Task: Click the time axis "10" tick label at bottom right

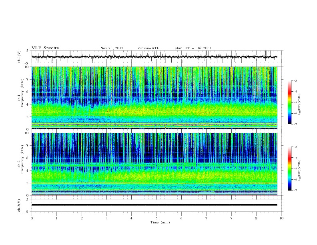Action: pyautogui.click(x=281, y=218)
